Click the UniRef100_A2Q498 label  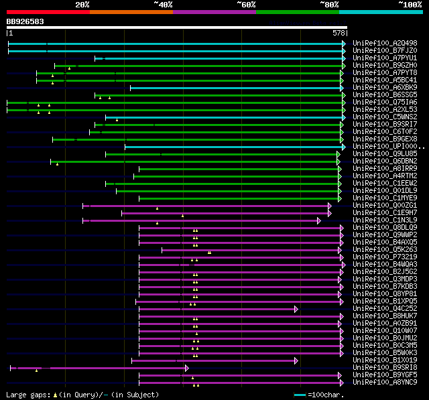click(x=385, y=43)
